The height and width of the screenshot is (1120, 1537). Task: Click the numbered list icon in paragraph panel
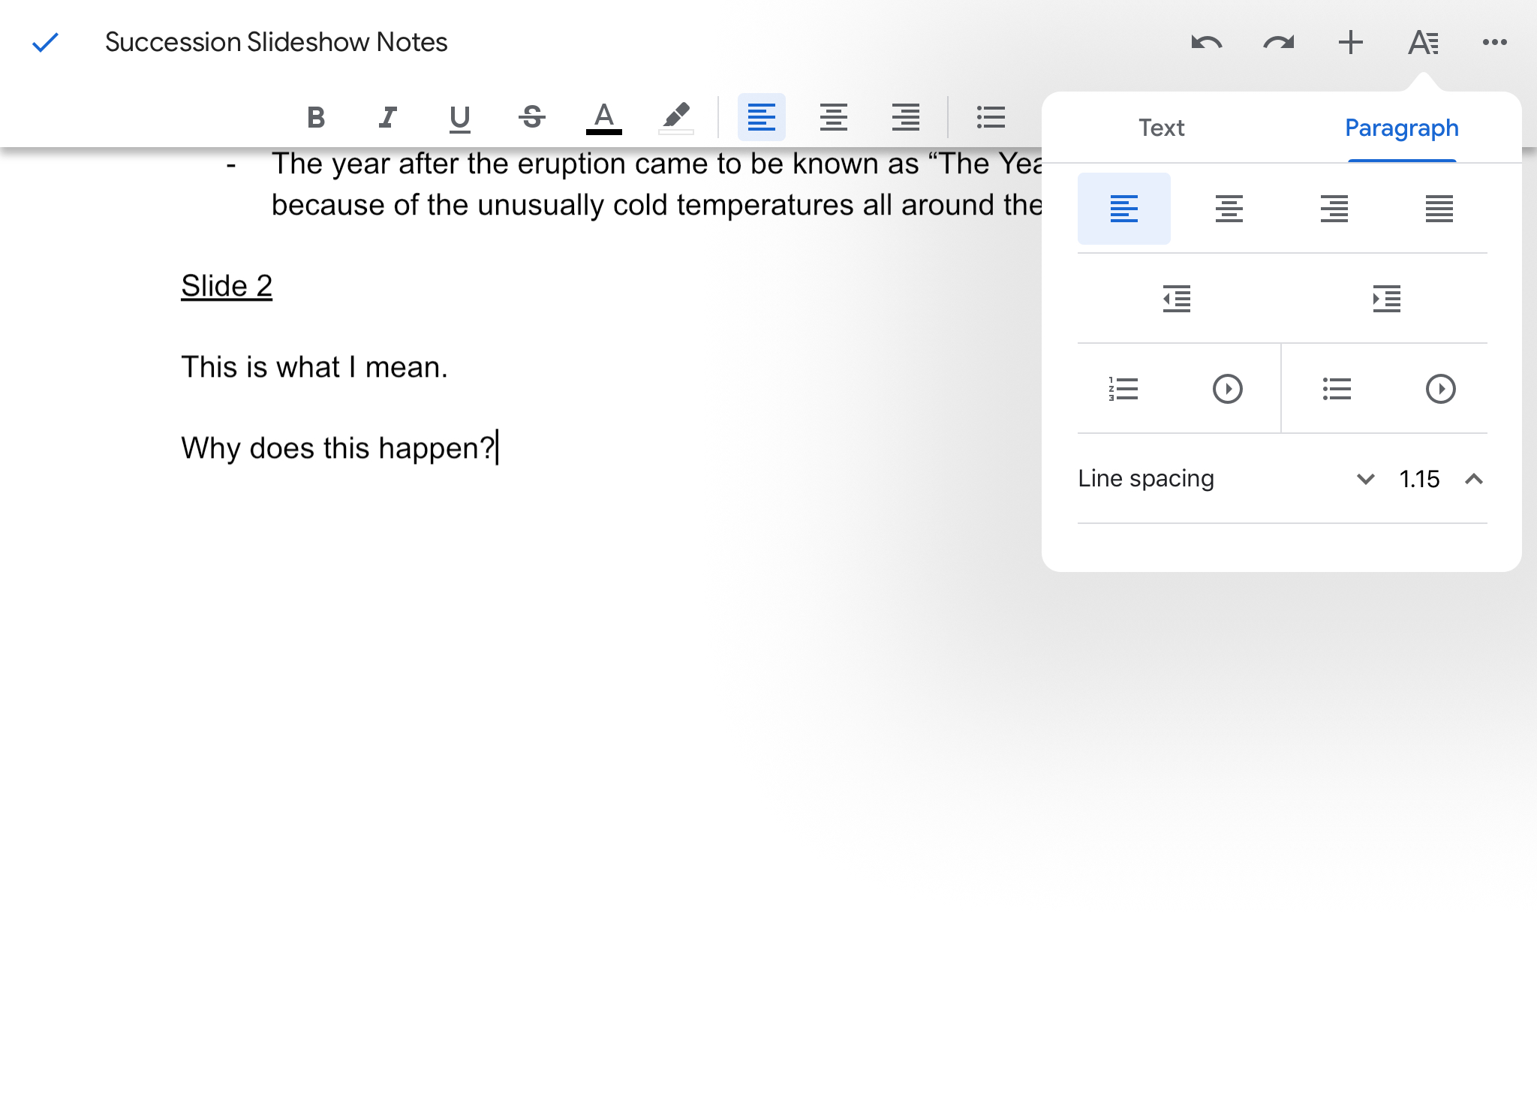point(1122,388)
